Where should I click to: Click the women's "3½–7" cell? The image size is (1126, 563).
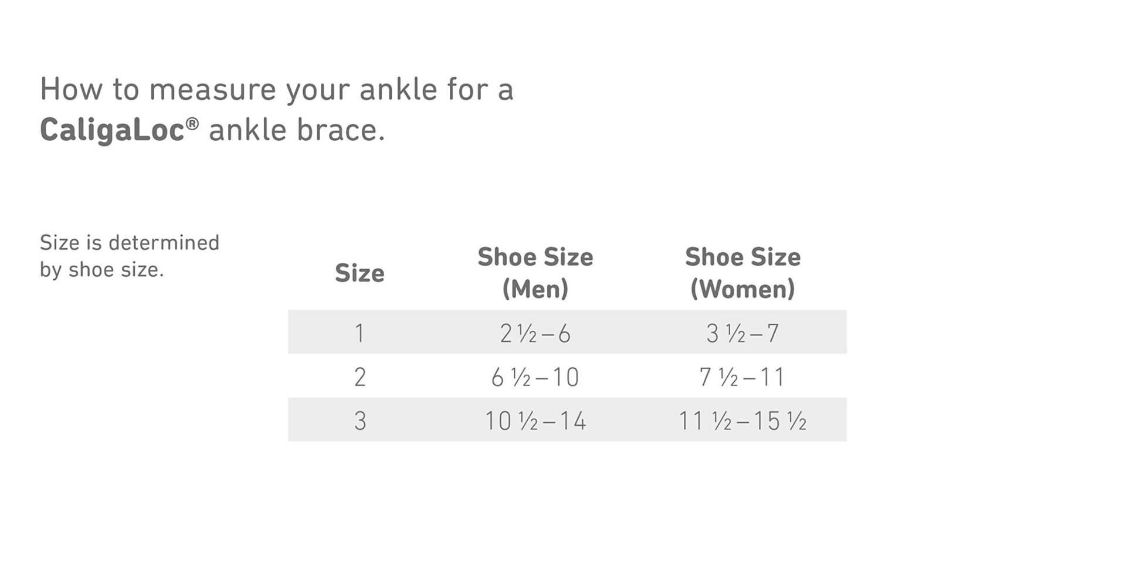point(742,333)
